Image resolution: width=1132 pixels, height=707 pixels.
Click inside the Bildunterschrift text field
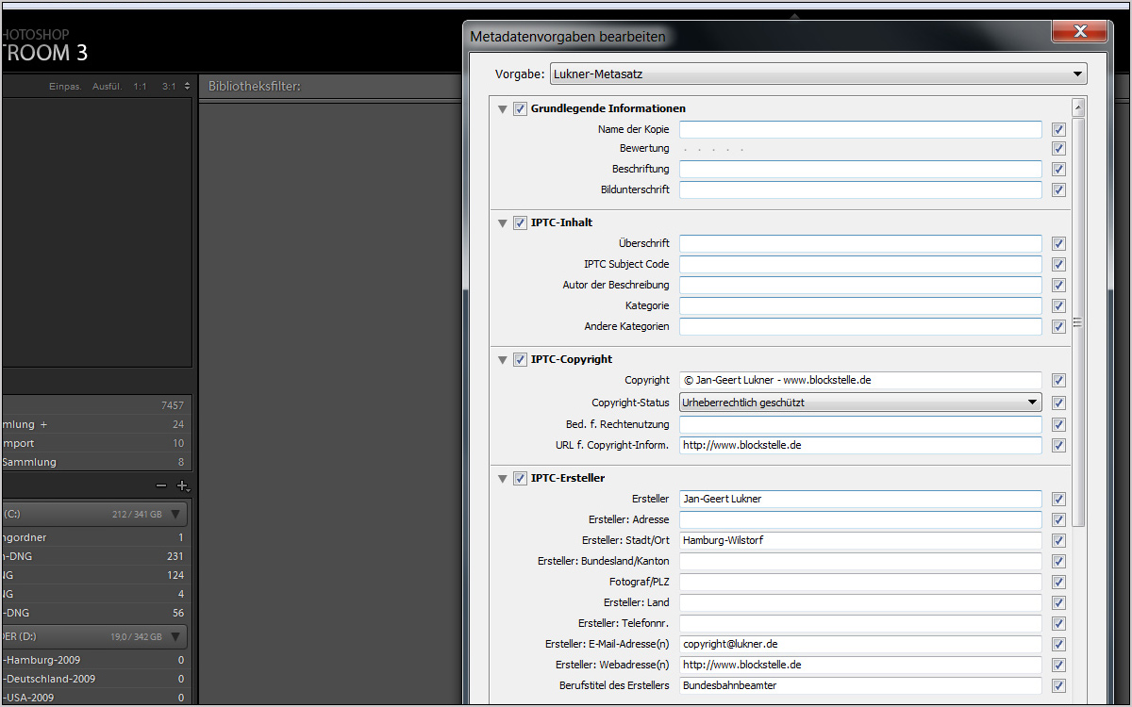[860, 189]
